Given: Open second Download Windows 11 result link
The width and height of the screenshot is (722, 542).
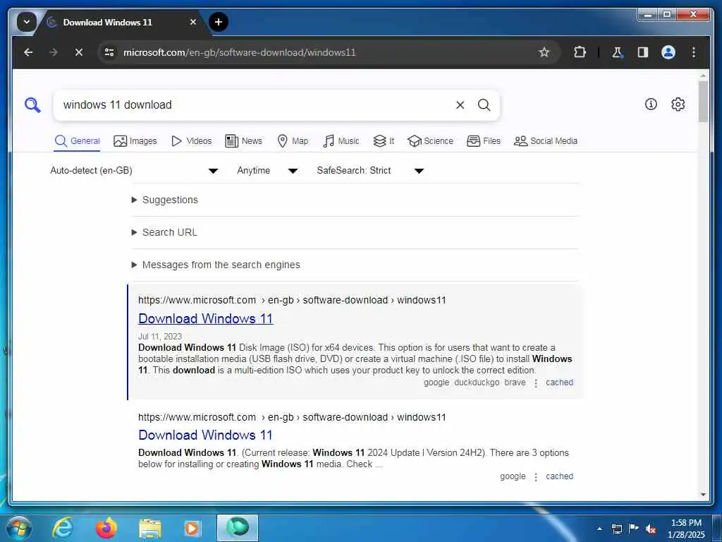Looking at the screenshot, I should coord(205,435).
